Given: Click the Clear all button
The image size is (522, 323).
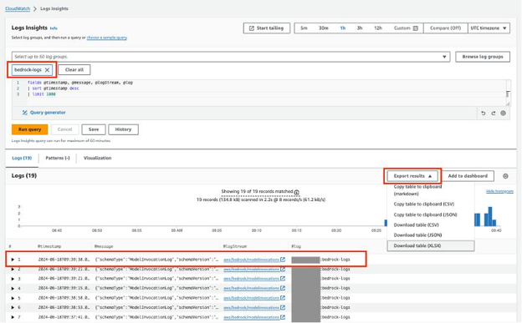Looking at the screenshot, I should (x=74, y=70).
